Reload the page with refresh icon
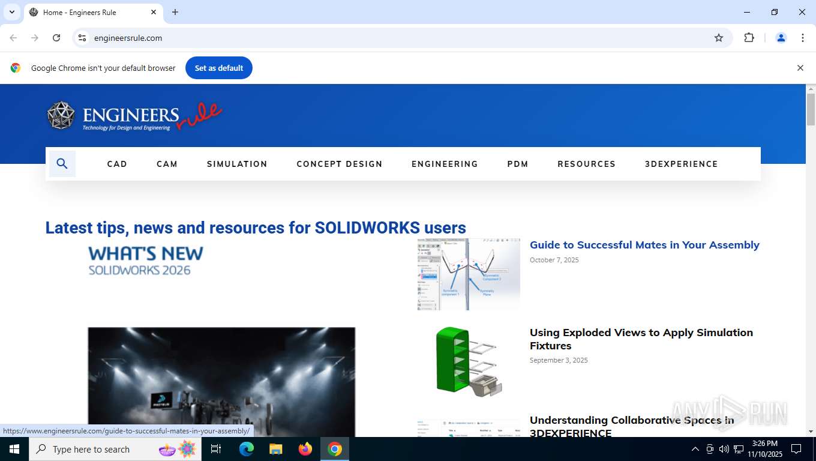This screenshot has height=461, width=816. click(56, 38)
